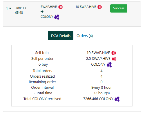This screenshot has height=115, width=145.
Task: Click the row number 1 label
Action: pos(7,8)
